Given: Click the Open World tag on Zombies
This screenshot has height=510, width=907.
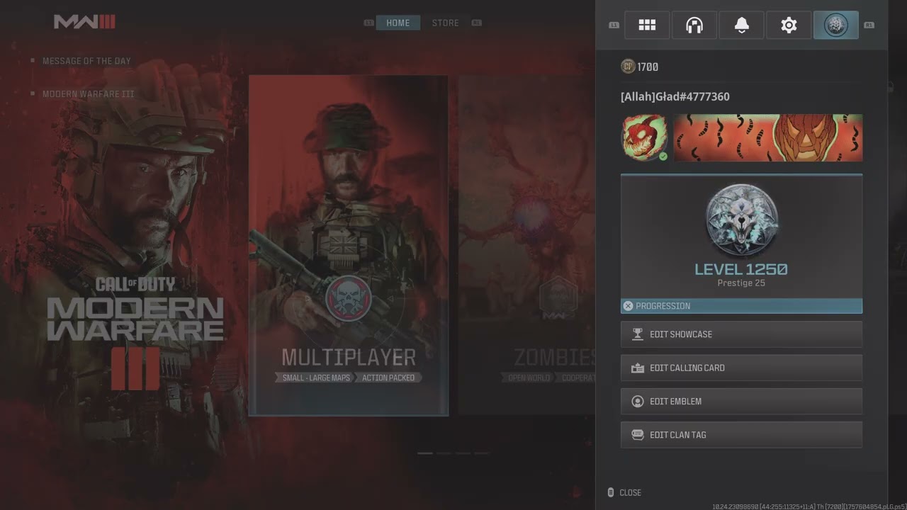Looking at the screenshot, I should pos(529,378).
